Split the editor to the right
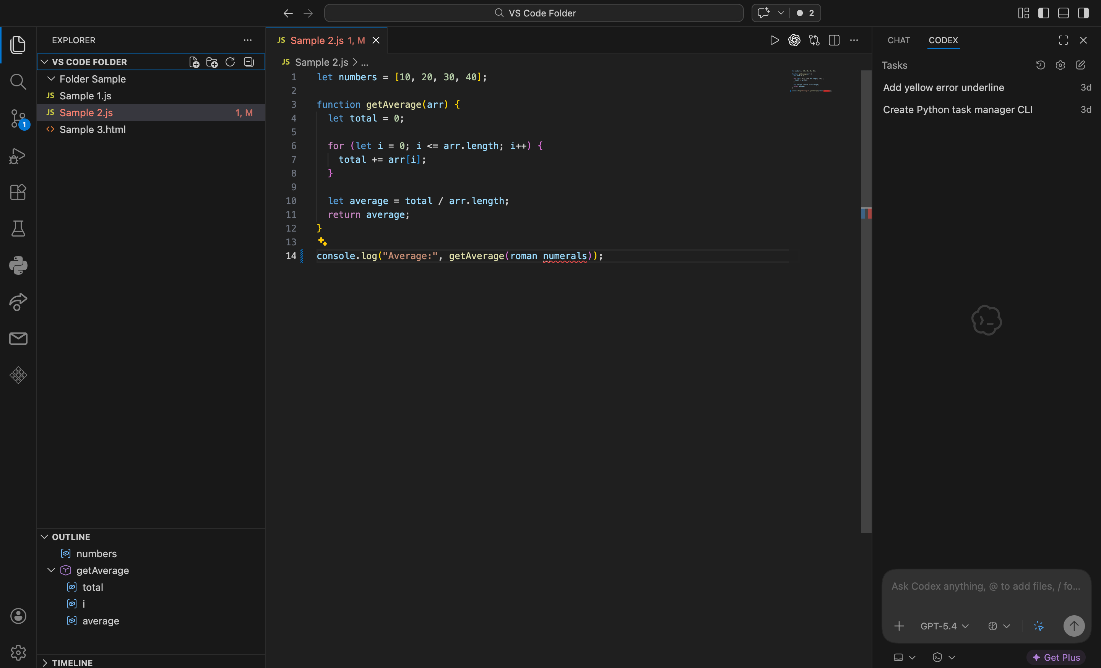 834,40
